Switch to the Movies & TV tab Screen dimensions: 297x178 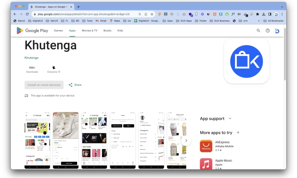pyautogui.click(x=89, y=30)
